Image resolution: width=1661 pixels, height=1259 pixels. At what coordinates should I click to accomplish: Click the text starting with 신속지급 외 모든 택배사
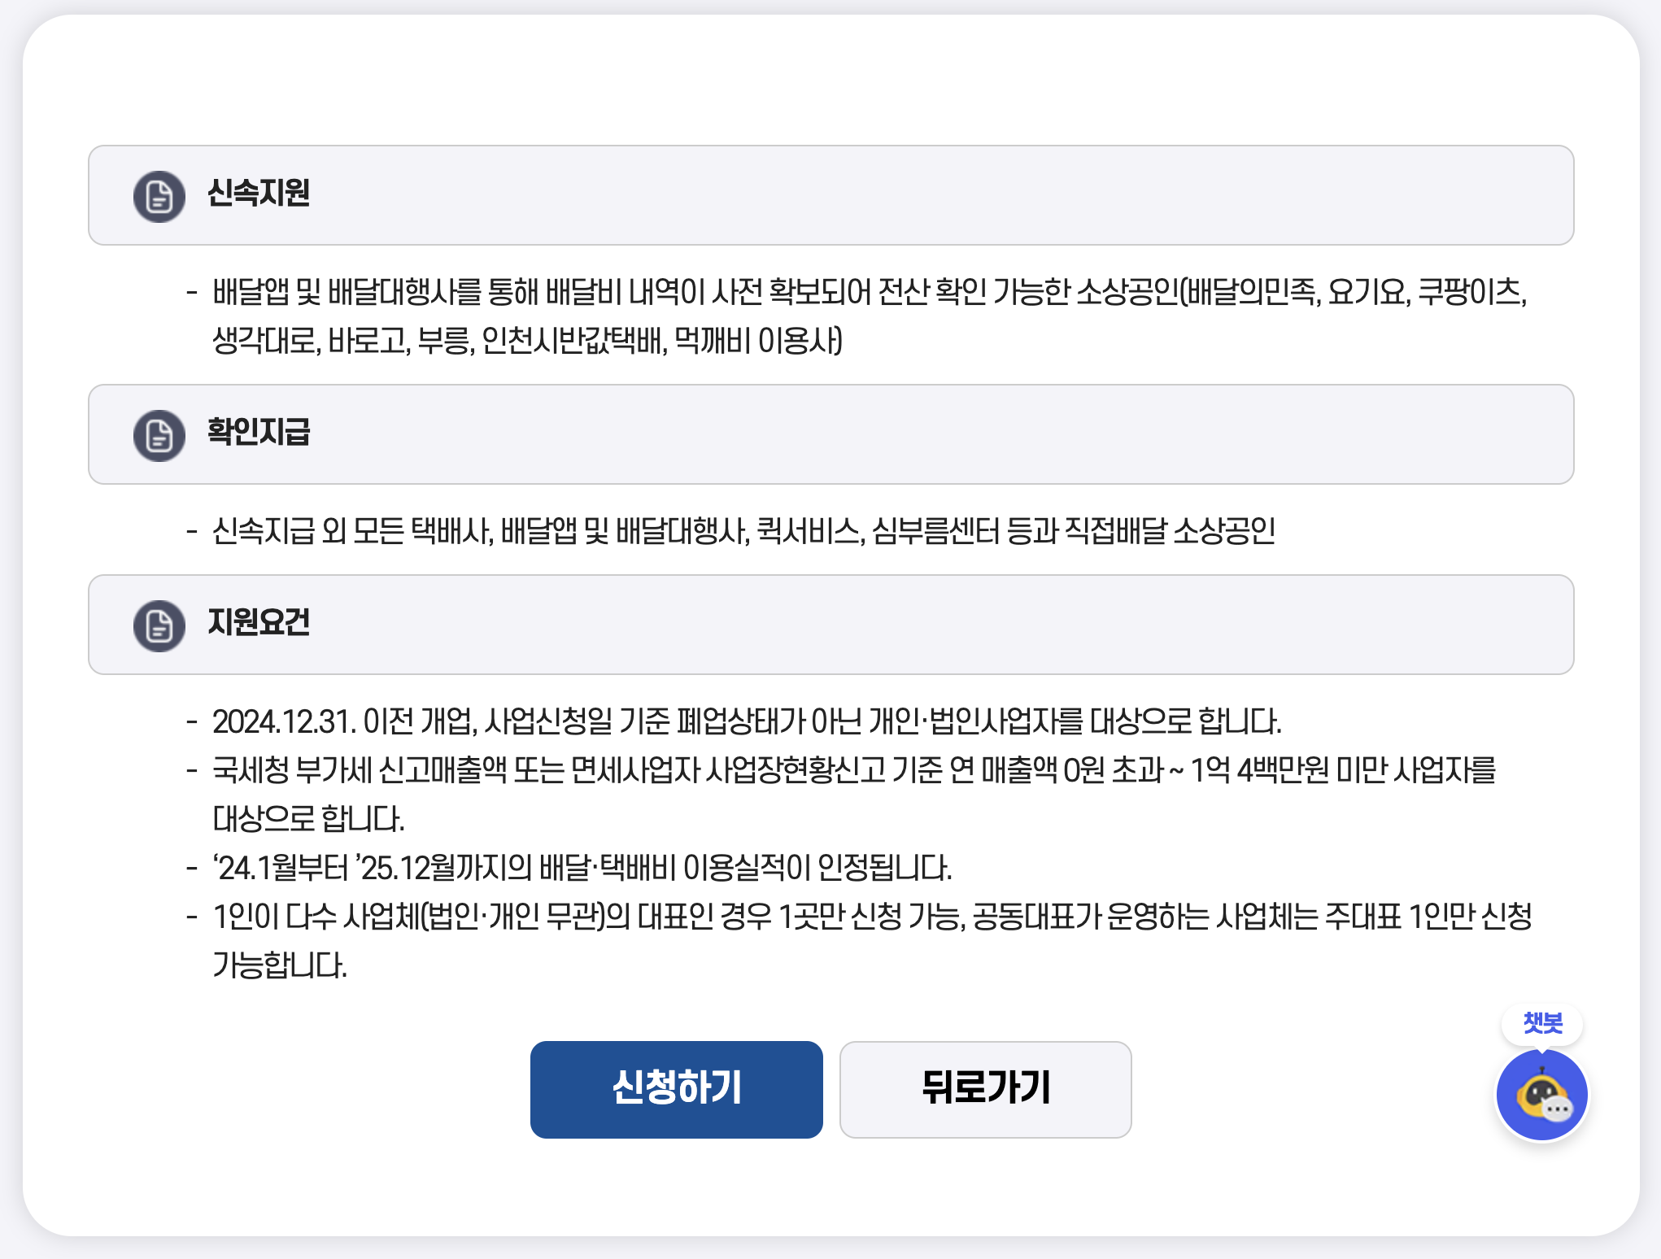[743, 531]
